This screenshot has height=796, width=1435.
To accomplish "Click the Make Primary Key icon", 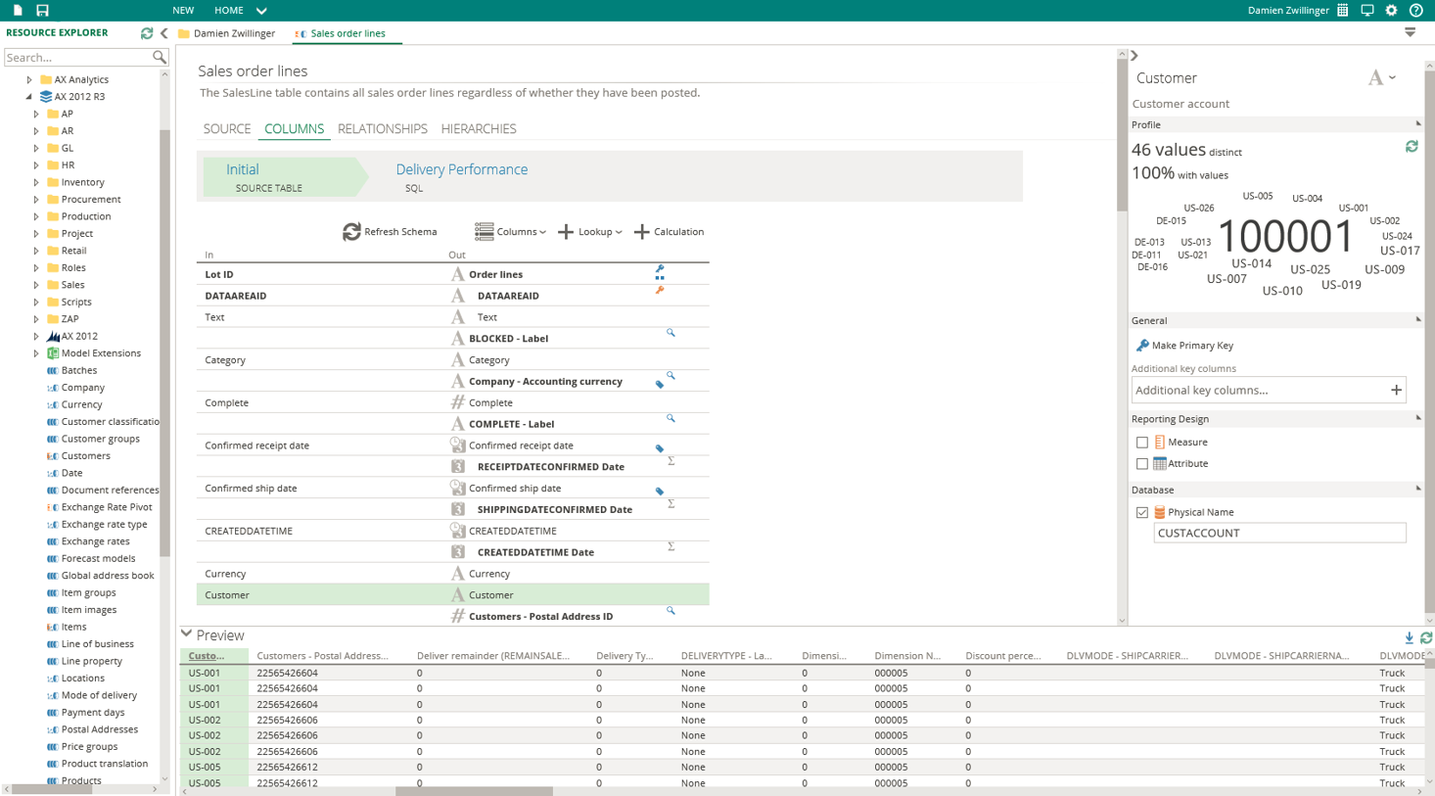I will [x=1141, y=346].
